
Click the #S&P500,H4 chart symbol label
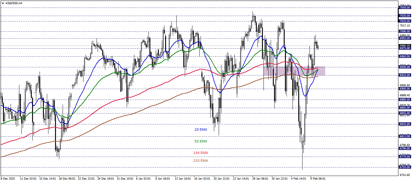[x=15, y=3]
